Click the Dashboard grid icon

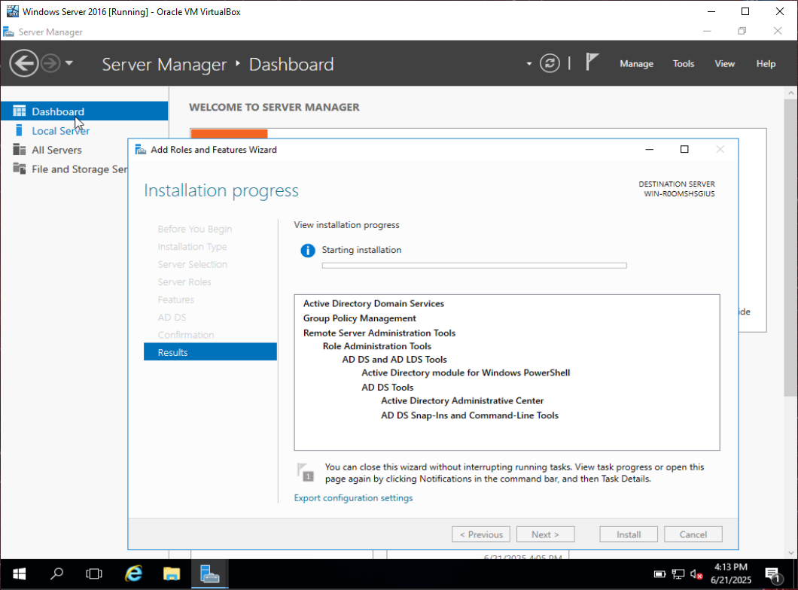click(20, 111)
